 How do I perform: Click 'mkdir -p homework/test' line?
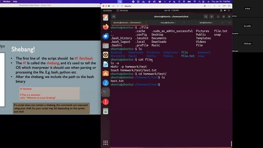point(129,67)
